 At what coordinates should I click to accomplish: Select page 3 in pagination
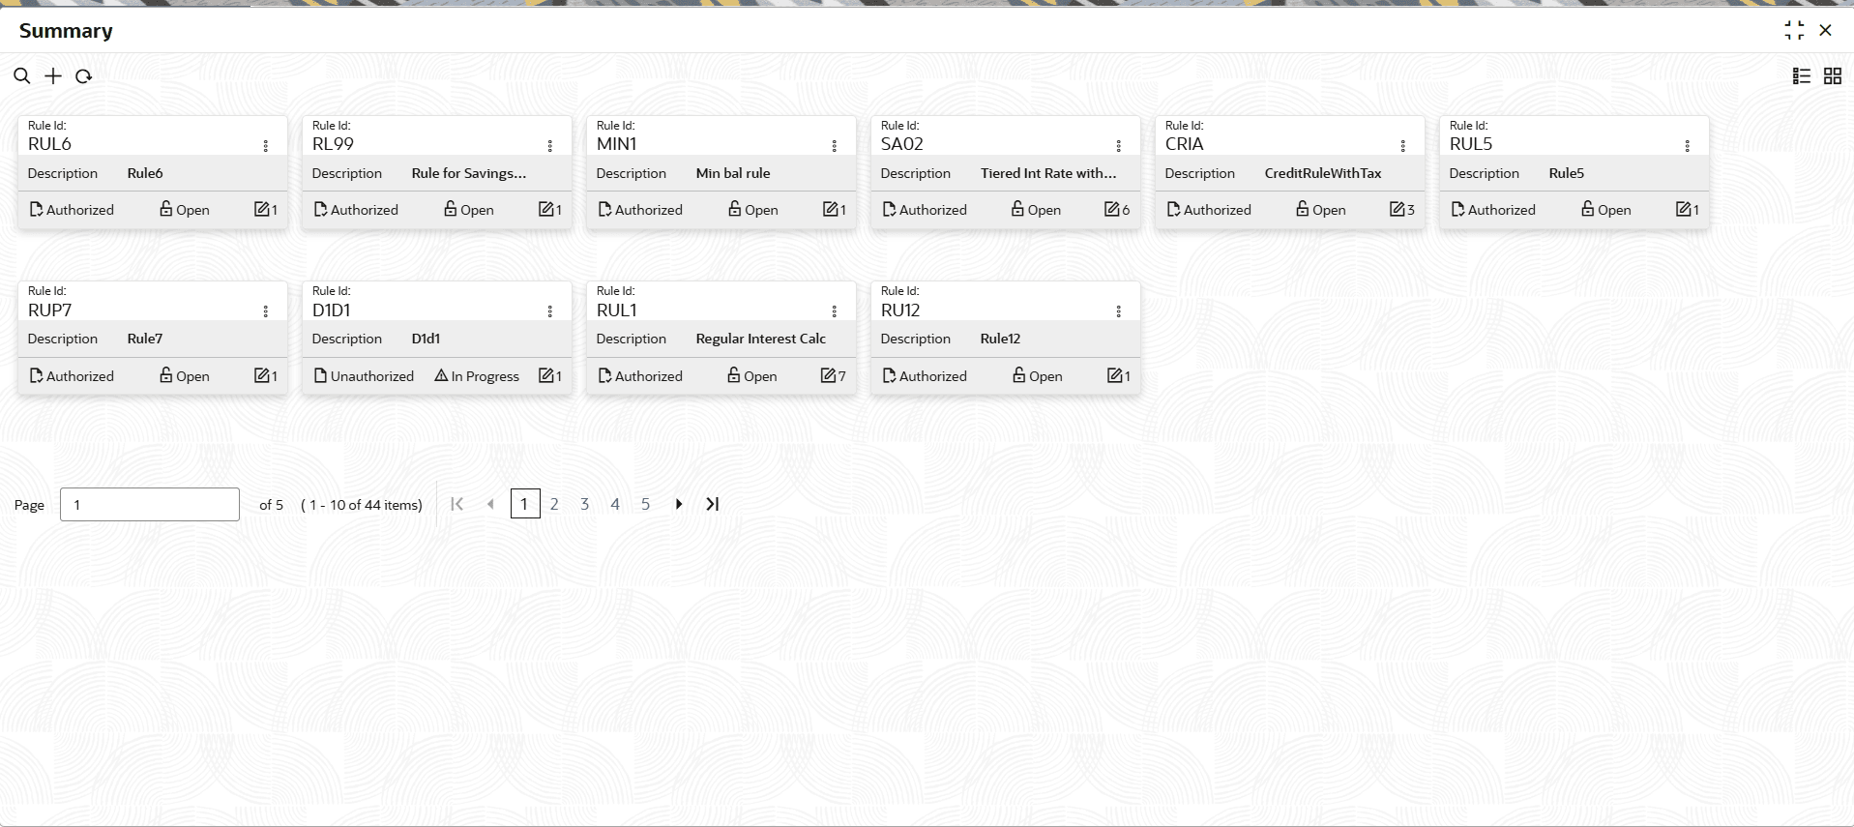click(x=584, y=504)
